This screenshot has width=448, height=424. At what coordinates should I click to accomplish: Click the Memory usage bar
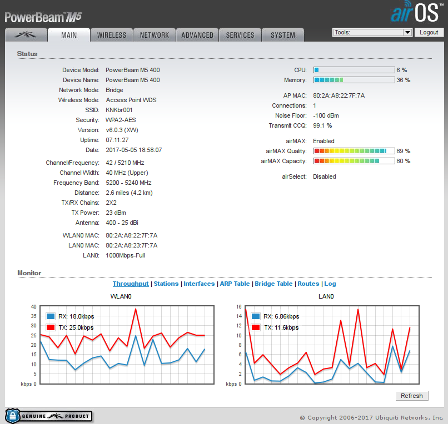354,80
